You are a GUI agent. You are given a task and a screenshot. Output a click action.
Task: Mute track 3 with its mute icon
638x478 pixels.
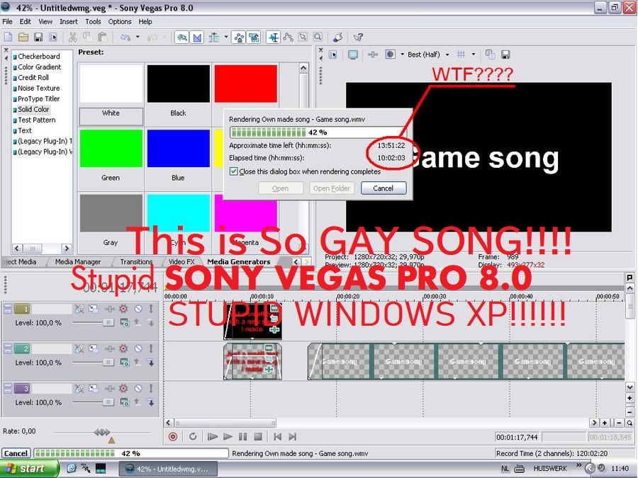138,388
